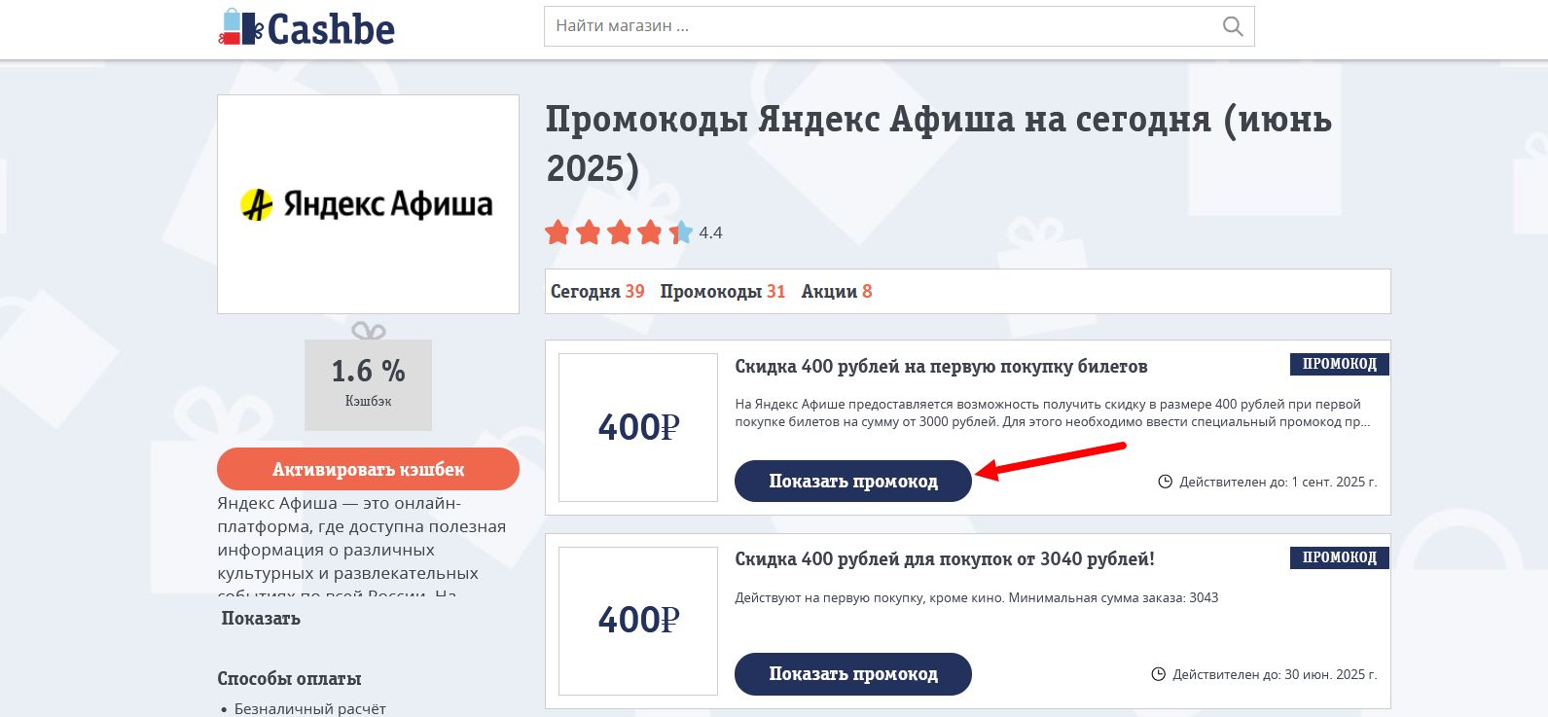Click description Действуют на первую покупку, кроме кино
The height and width of the screenshot is (717, 1548).
(x=976, y=597)
